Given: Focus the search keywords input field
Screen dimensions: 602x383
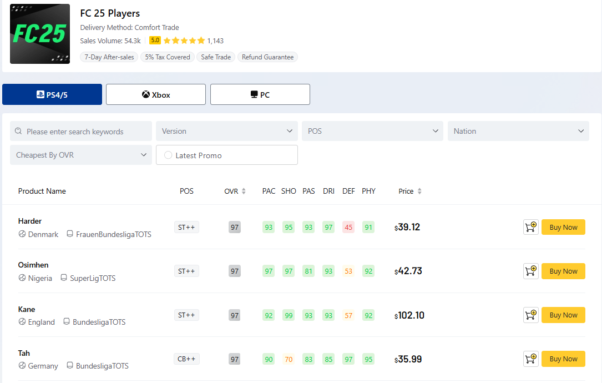Looking at the screenshot, I should point(81,131).
